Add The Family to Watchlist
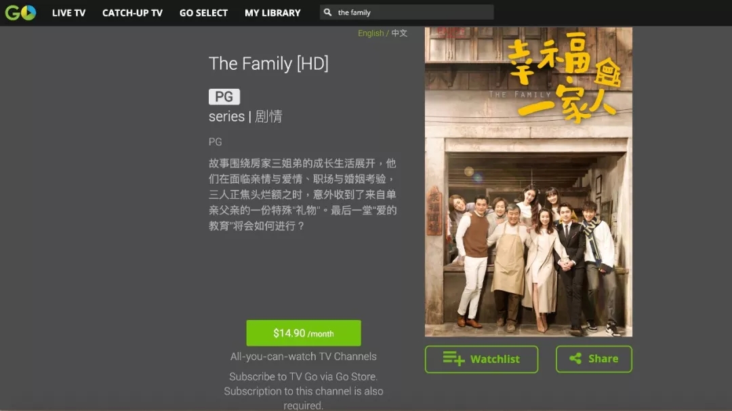This screenshot has width=732, height=411. pyautogui.click(x=481, y=359)
